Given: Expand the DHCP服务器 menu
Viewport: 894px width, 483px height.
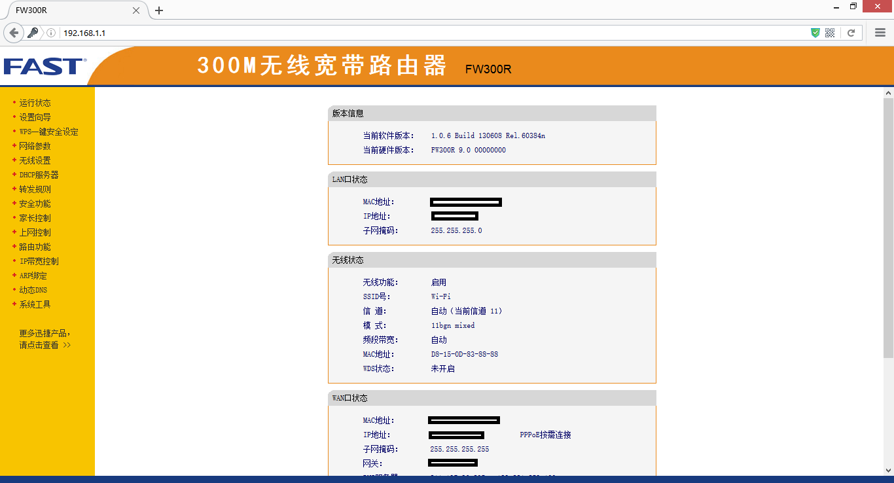Looking at the screenshot, I should click(x=39, y=175).
